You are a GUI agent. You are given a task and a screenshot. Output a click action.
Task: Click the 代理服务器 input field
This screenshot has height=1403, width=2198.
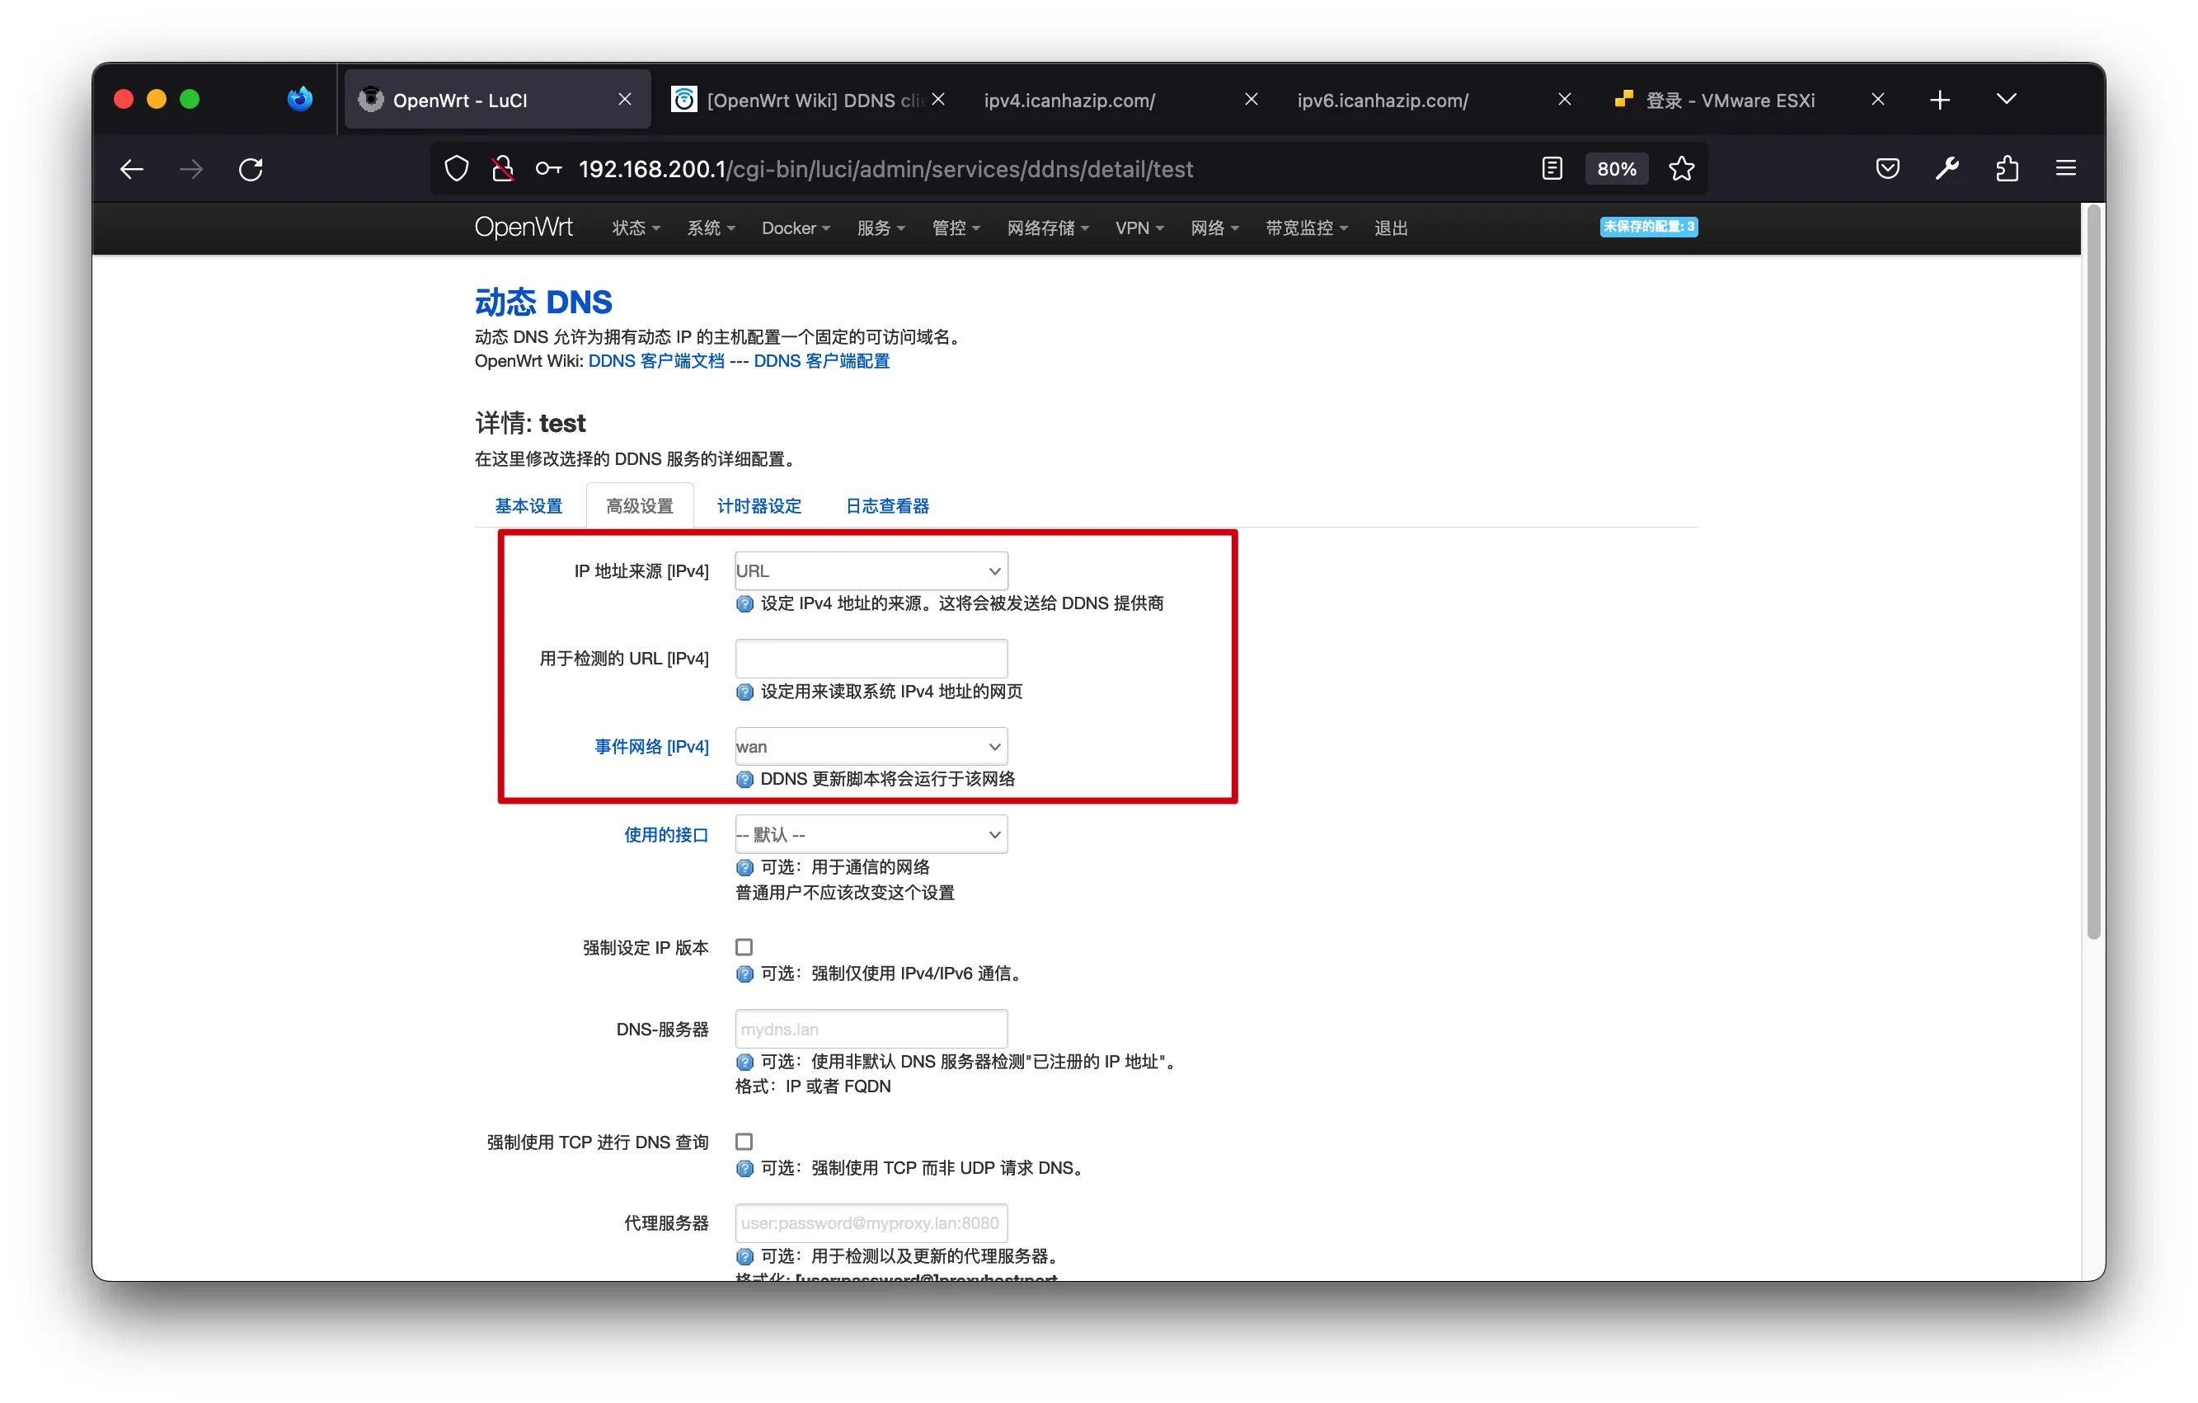click(x=871, y=1223)
